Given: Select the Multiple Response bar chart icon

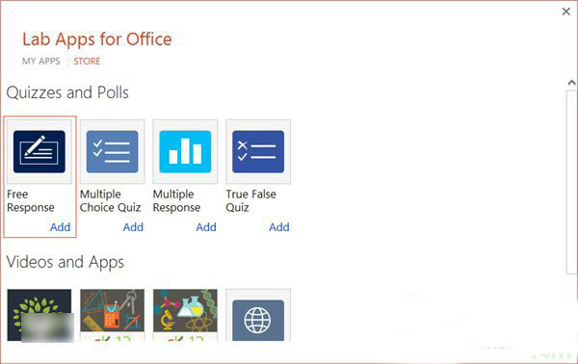Looking at the screenshot, I should coord(185,151).
